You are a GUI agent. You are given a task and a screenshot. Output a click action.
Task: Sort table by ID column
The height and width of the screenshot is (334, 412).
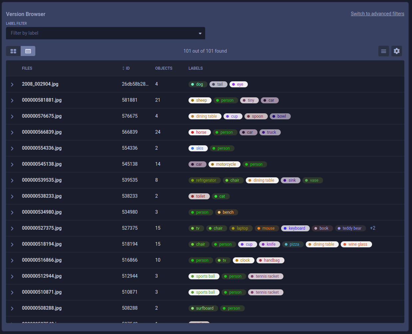(126, 68)
